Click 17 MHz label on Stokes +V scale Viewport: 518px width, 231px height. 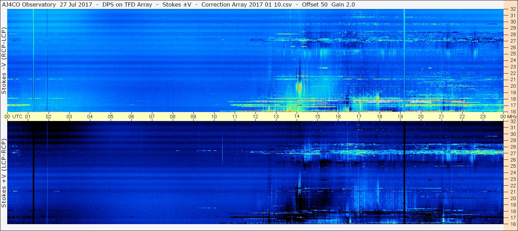click(512, 218)
